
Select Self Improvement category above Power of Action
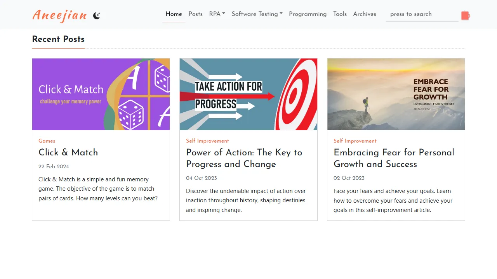coord(207,141)
